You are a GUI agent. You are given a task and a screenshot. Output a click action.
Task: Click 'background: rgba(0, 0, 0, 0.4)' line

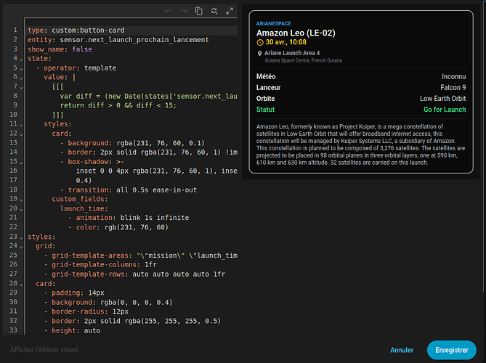click(x=112, y=302)
